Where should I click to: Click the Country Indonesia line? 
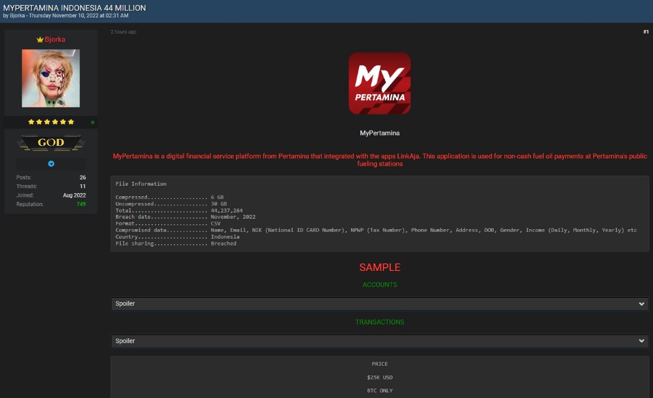pos(177,237)
